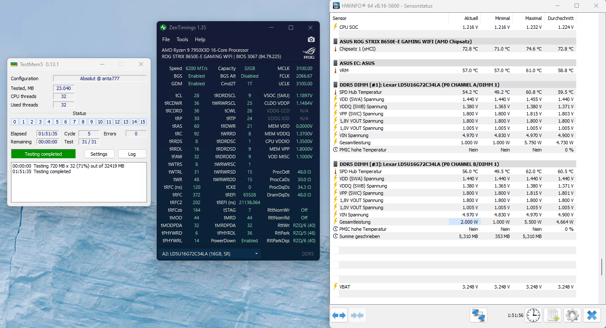Click the tCL value 28
606x328 pixels.
click(197, 95)
